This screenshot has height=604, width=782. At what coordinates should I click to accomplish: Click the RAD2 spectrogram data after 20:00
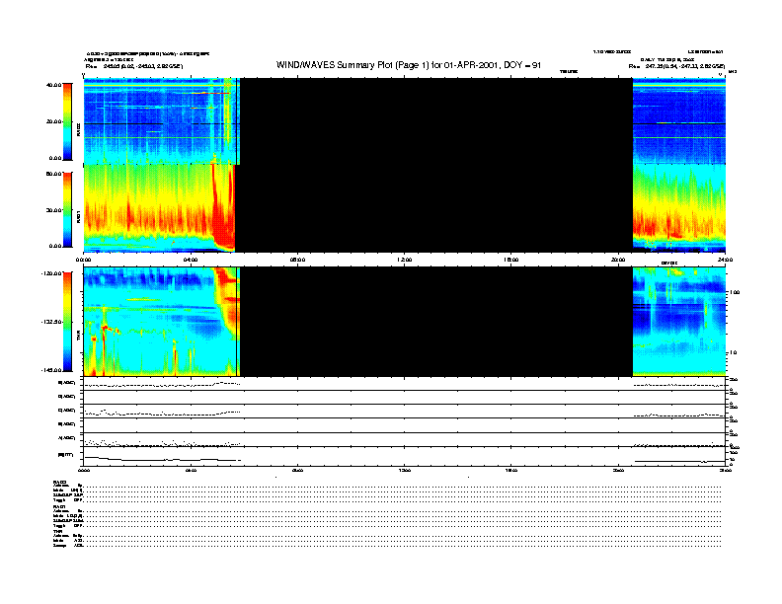(678, 121)
